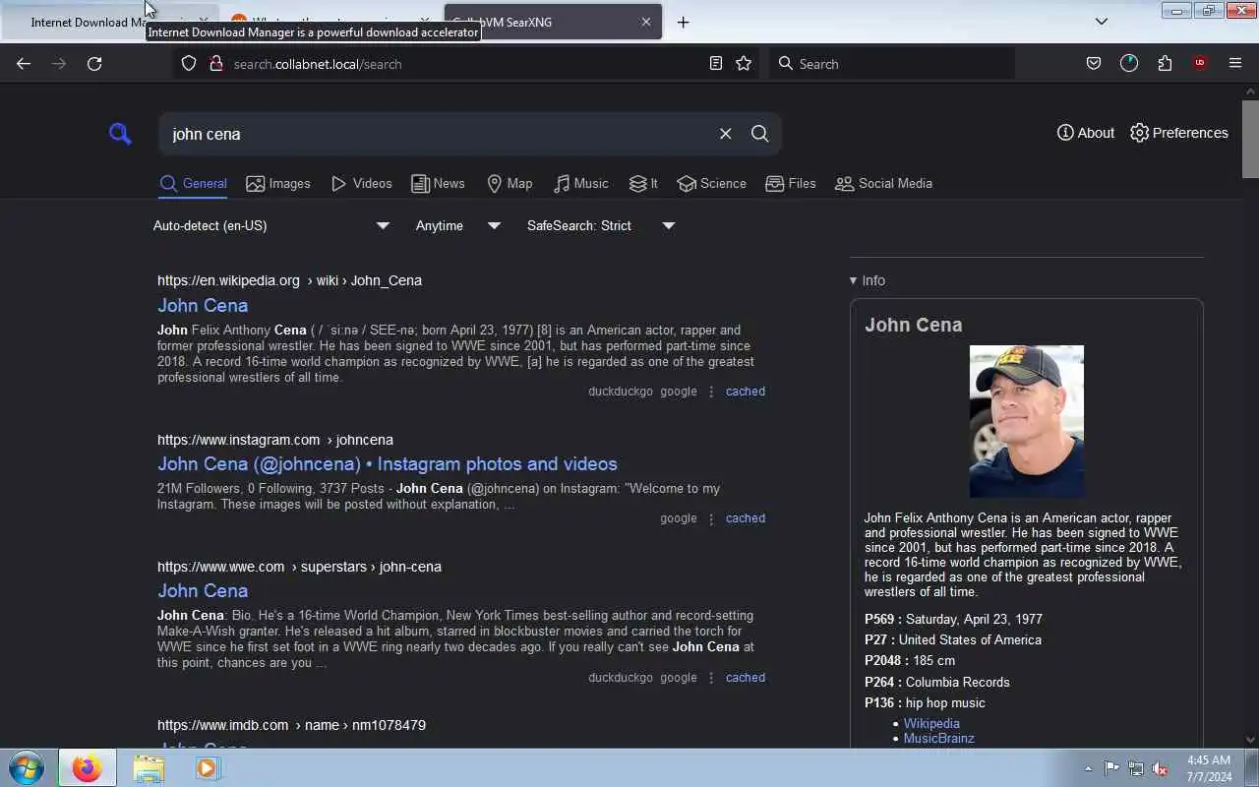Open the tracking protection shield icon
Image resolution: width=1259 pixels, height=787 pixels.
click(x=190, y=63)
